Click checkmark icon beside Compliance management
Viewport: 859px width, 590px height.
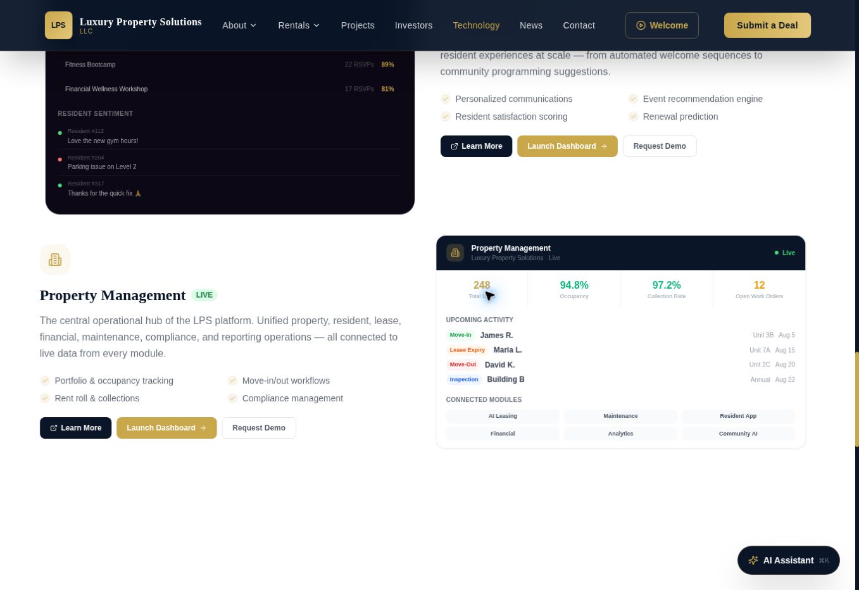pos(232,398)
